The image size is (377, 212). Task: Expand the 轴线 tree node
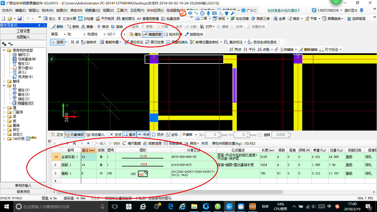[x=4, y=81]
